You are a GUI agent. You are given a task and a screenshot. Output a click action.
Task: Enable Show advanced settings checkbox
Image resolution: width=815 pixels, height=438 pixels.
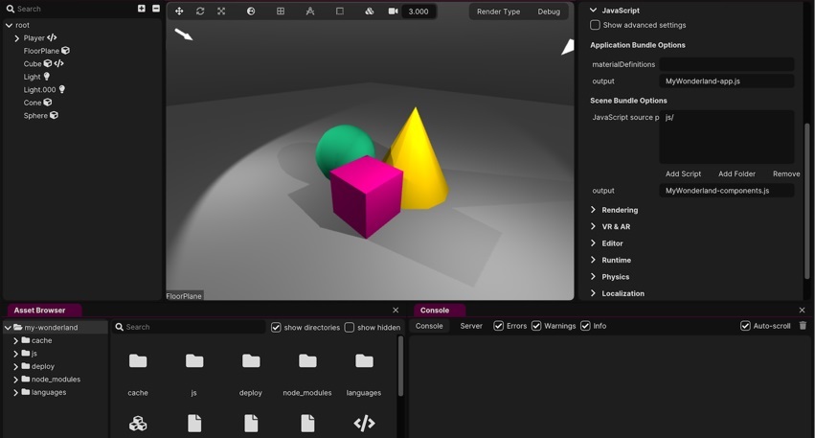(x=595, y=25)
